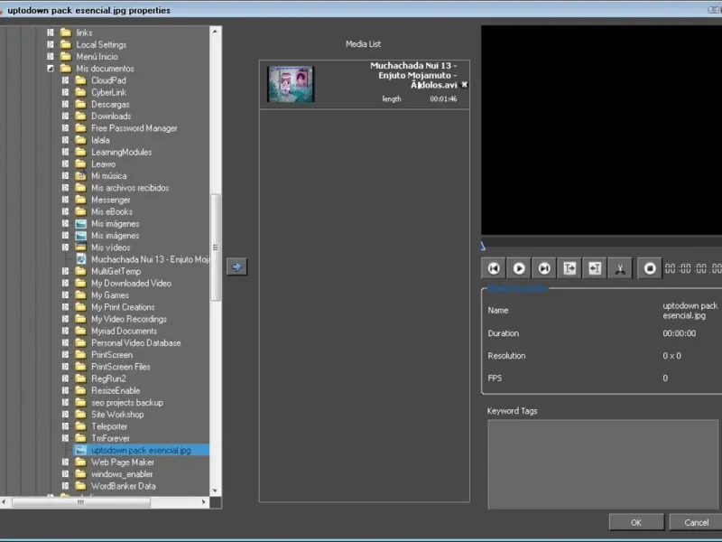Image resolution: width=722 pixels, height=542 pixels.
Task: Click the WordBanker Data folder icon
Action: [x=80, y=486]
